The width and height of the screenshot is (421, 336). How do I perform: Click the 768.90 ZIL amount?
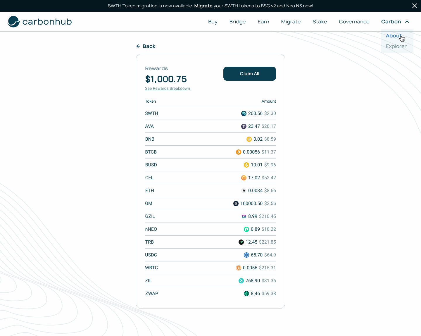click(253, 281)
